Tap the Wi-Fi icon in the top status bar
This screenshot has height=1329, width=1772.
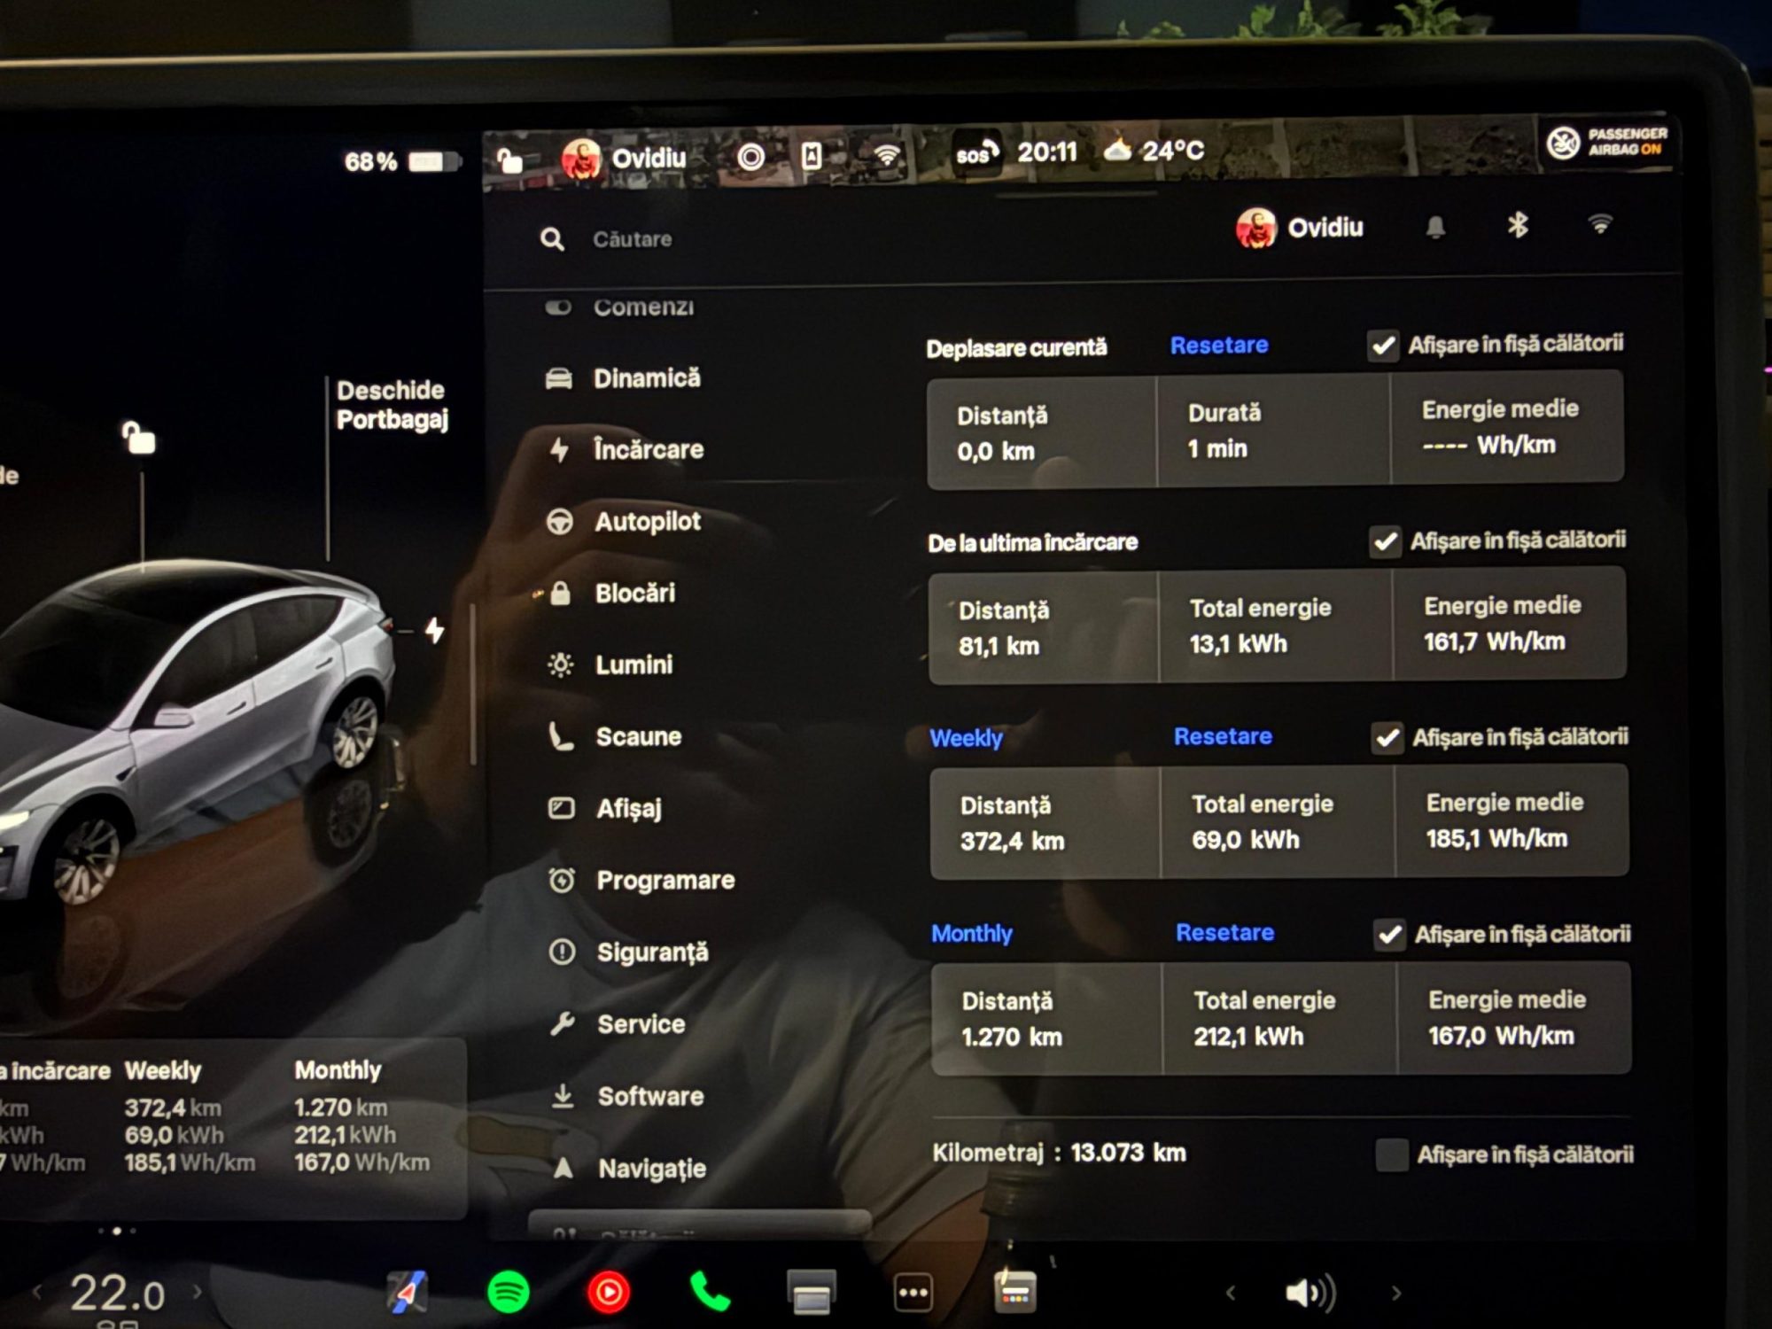pos(886,155)
